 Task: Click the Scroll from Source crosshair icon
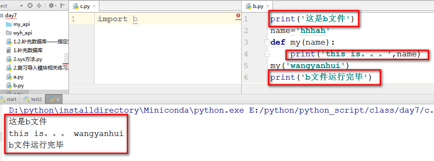30,5
